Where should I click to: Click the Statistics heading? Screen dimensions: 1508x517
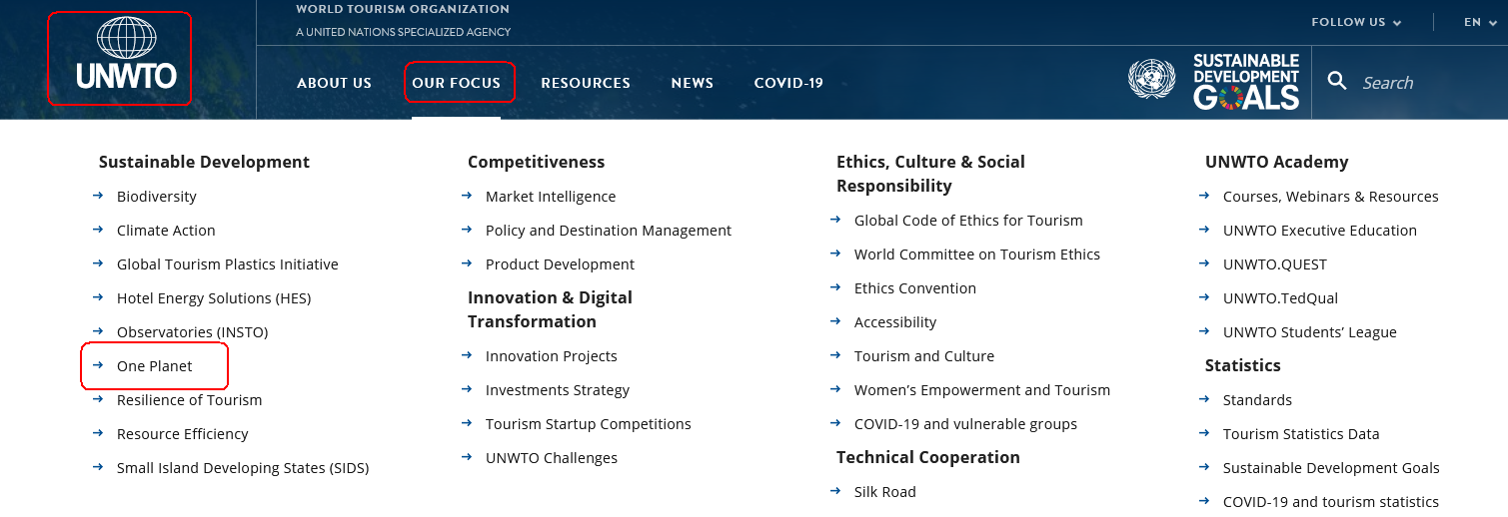coord(1243,365)
